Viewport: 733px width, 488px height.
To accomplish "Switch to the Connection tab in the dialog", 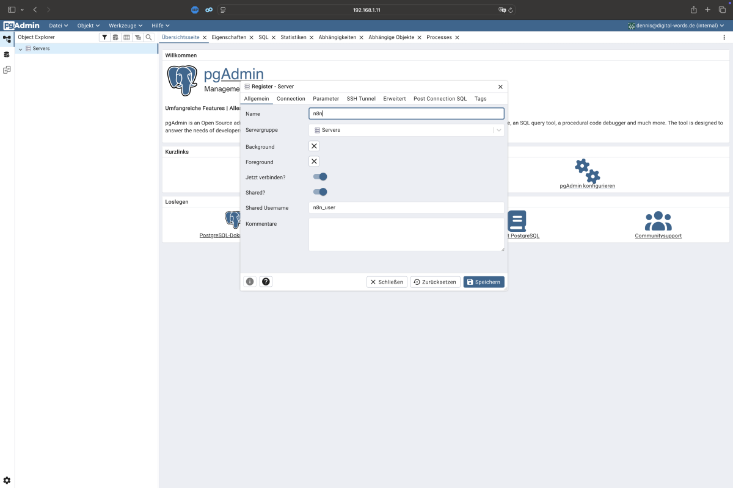I will pos(291,99).
